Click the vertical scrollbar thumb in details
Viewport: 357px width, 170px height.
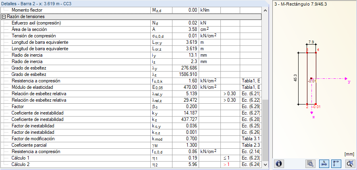[x=265, y=130]
